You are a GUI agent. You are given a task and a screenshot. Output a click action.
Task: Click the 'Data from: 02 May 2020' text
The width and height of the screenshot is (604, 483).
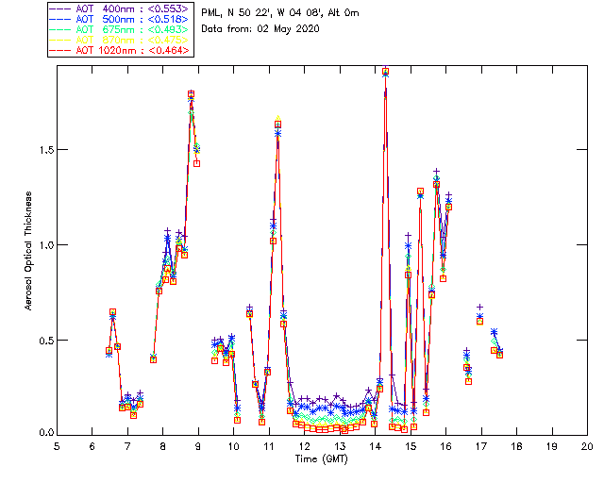(x=260, y=29)
